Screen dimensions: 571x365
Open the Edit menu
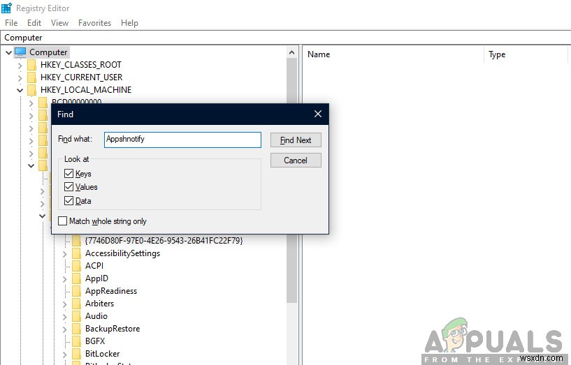pyautogui.click(x=34, y=23)
